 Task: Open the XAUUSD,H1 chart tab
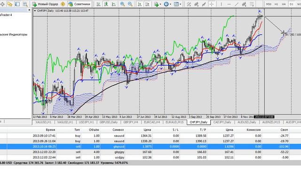click(43, 122)
